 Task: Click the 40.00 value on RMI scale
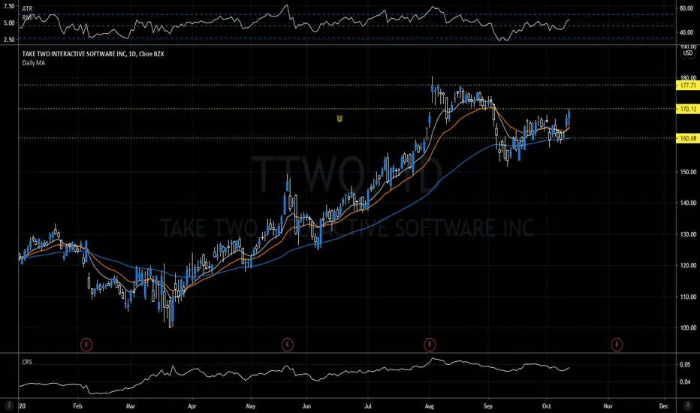(x=686, y=32)
